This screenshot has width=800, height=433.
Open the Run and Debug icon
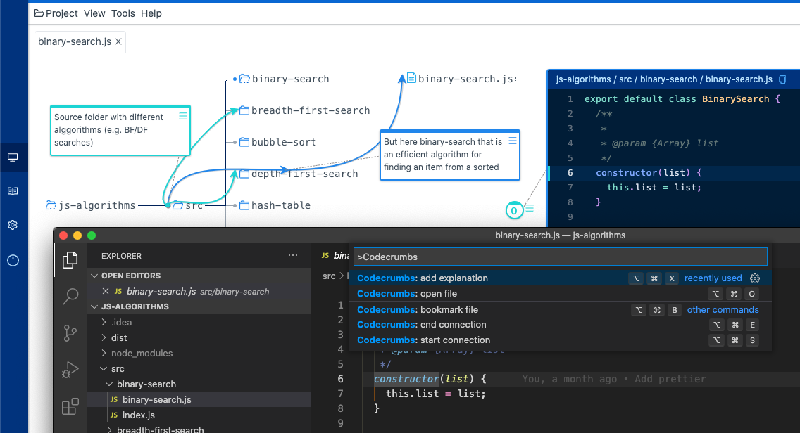pos(70,370)
